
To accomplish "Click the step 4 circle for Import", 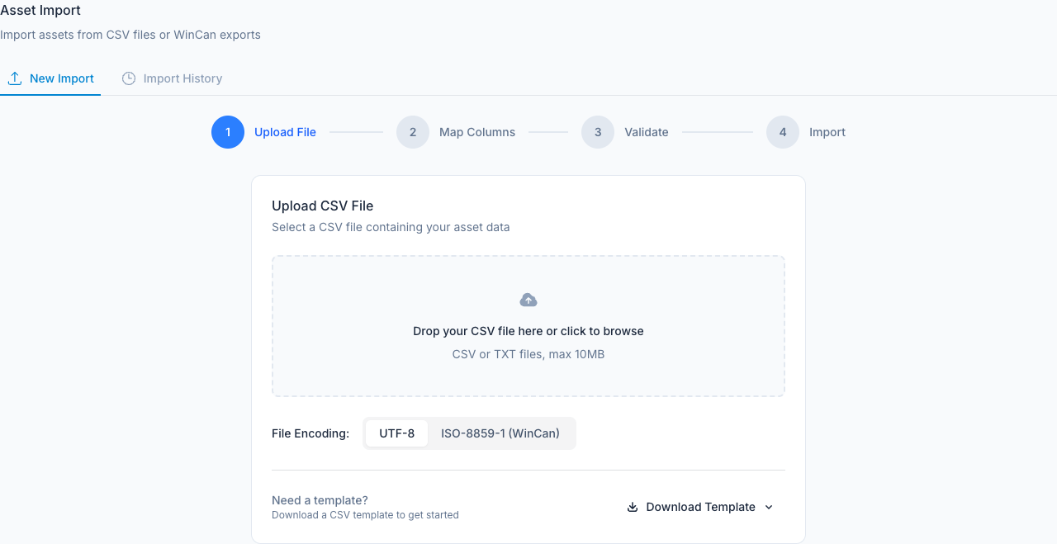I will (783, 132).
